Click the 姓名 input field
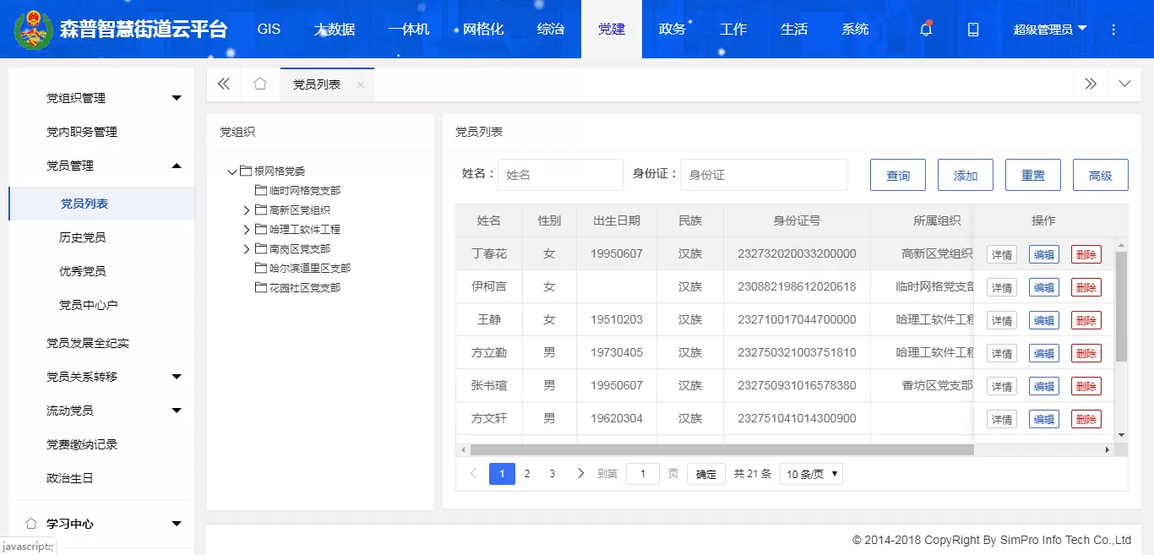 click(560, 175)
